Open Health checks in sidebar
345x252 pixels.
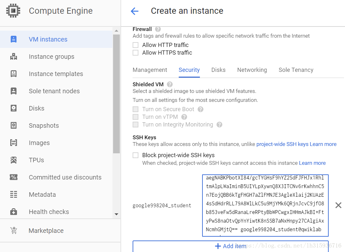click(x=49, y=212)
